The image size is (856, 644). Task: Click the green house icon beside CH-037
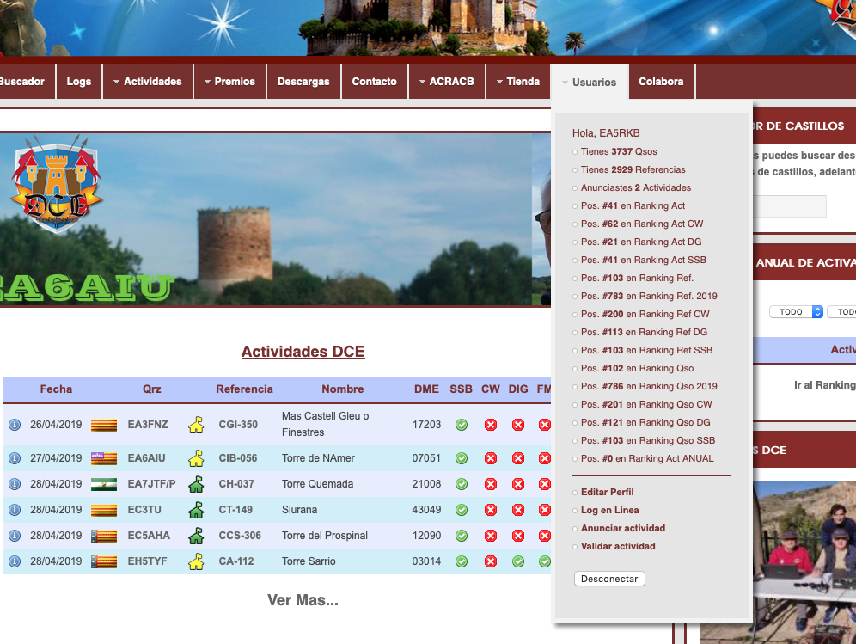coord(196,484)
